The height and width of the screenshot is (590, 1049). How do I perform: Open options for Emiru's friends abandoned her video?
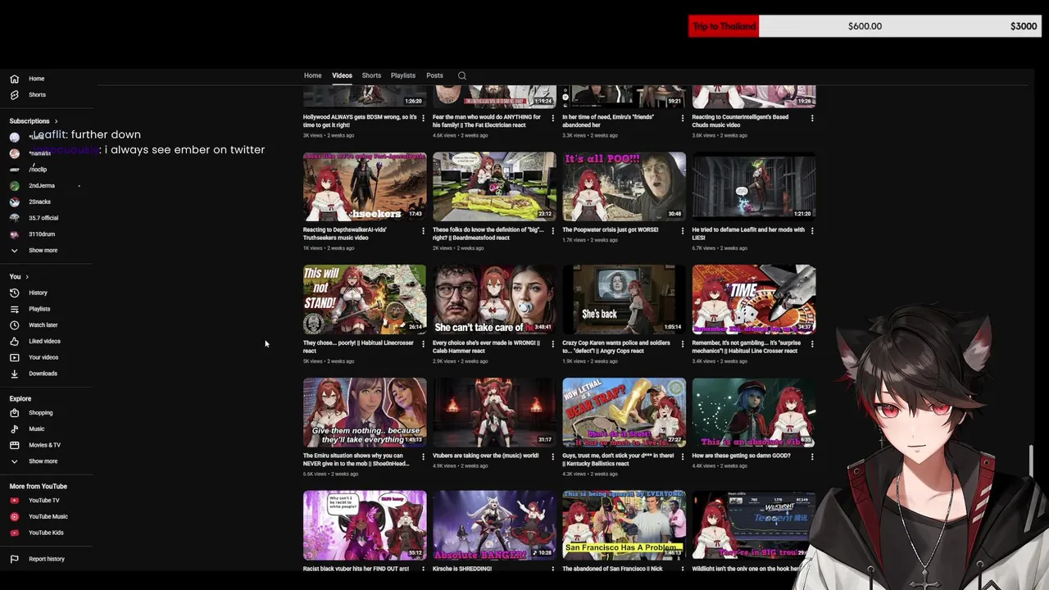[x=682, y=118]
